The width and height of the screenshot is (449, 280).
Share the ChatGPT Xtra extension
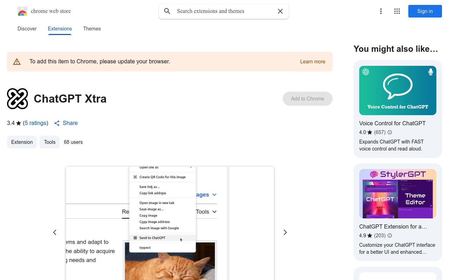(66, 123)
